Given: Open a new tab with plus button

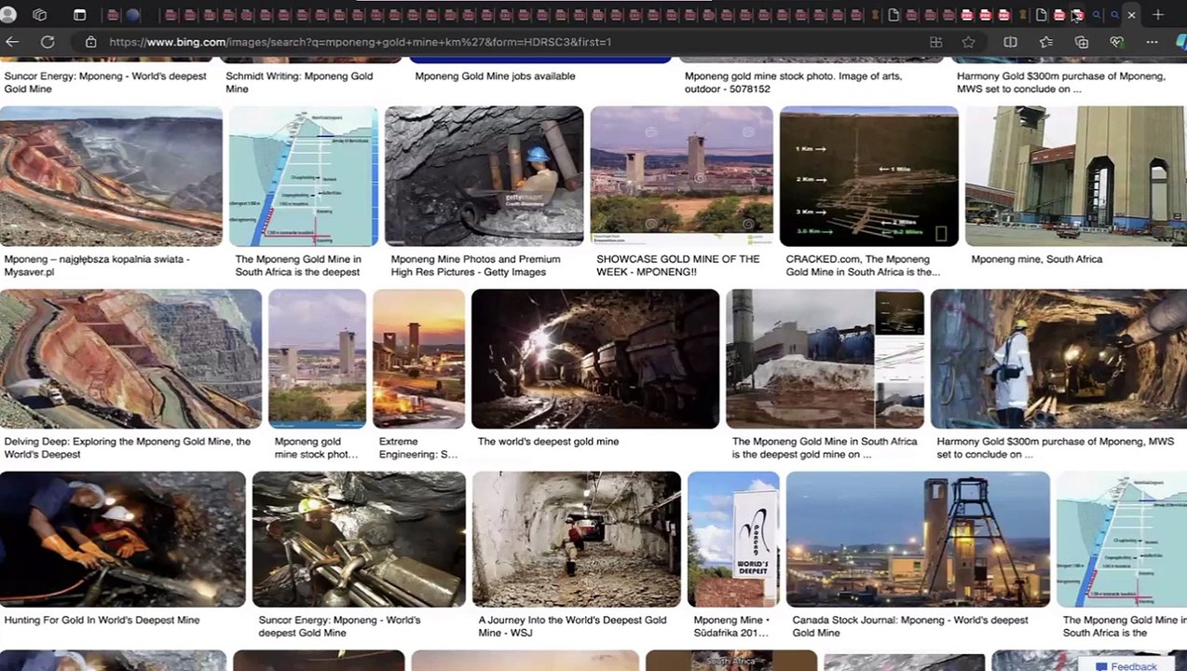Looking at the screenshot, I should click(1157, 15).
